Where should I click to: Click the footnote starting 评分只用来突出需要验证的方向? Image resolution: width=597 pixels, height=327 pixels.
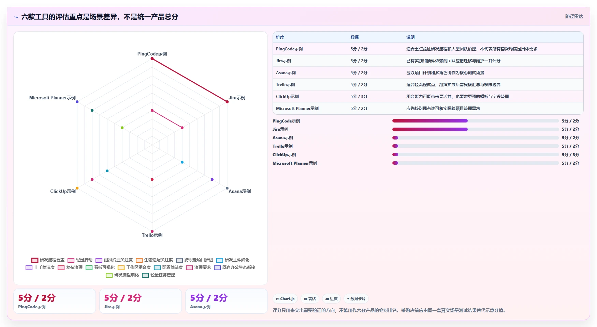390,310
